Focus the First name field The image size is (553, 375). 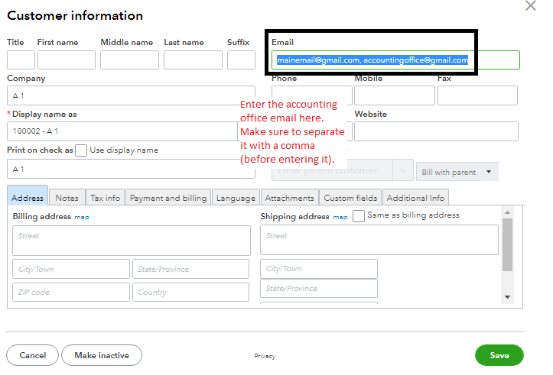67,60
